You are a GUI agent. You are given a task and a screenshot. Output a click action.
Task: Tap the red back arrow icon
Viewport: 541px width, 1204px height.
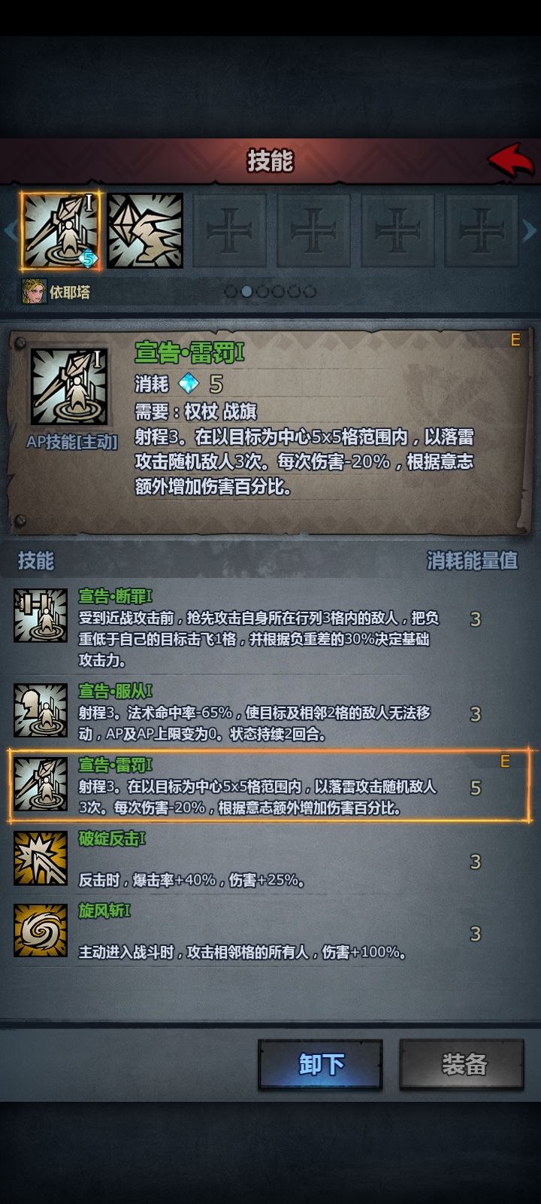[x=512, y=160]
